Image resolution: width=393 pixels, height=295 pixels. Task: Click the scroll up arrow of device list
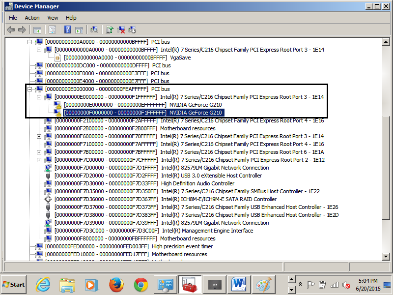click(386, 42)
